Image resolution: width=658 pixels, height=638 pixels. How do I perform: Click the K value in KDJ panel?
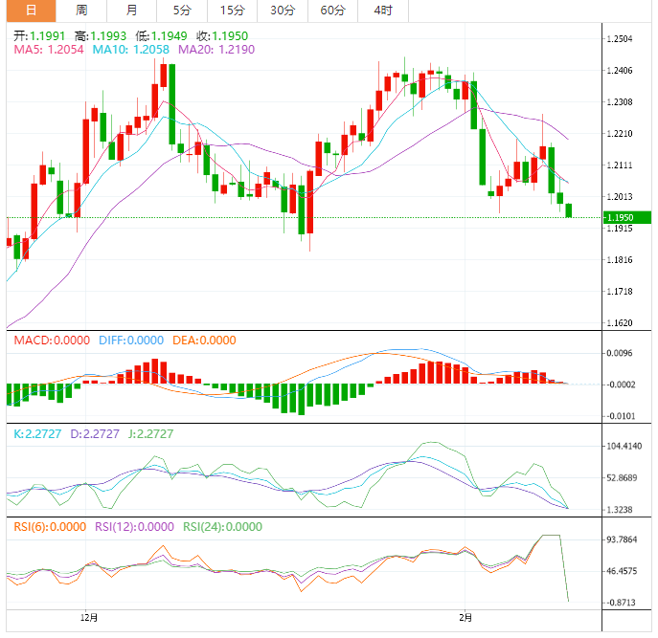[38, 433]
